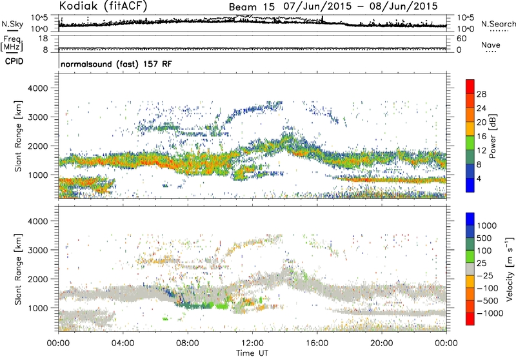Screen dimensions: 516x357
Task: Click the 'Slant Range [km]' label of velocity panel
Action: coord(18,269)
